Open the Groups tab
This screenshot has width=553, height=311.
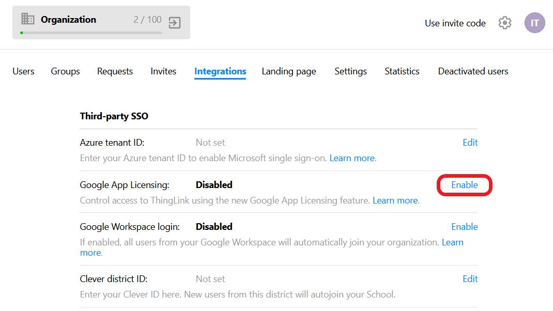point(65,71)
